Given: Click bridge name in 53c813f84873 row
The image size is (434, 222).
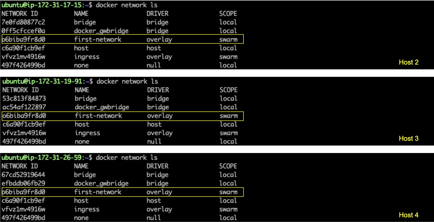Looking at the screenshot, I should (x=86, y=99).
